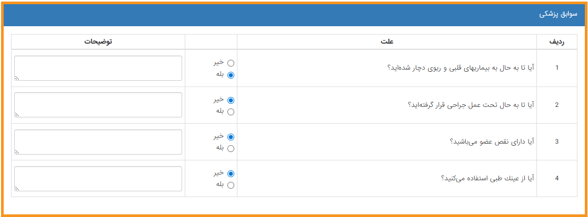Image resolution: width=588 pixels, height=217 pixels.
Task: Pick خیر for the medical glasses question
Action: tap(230, 173)
